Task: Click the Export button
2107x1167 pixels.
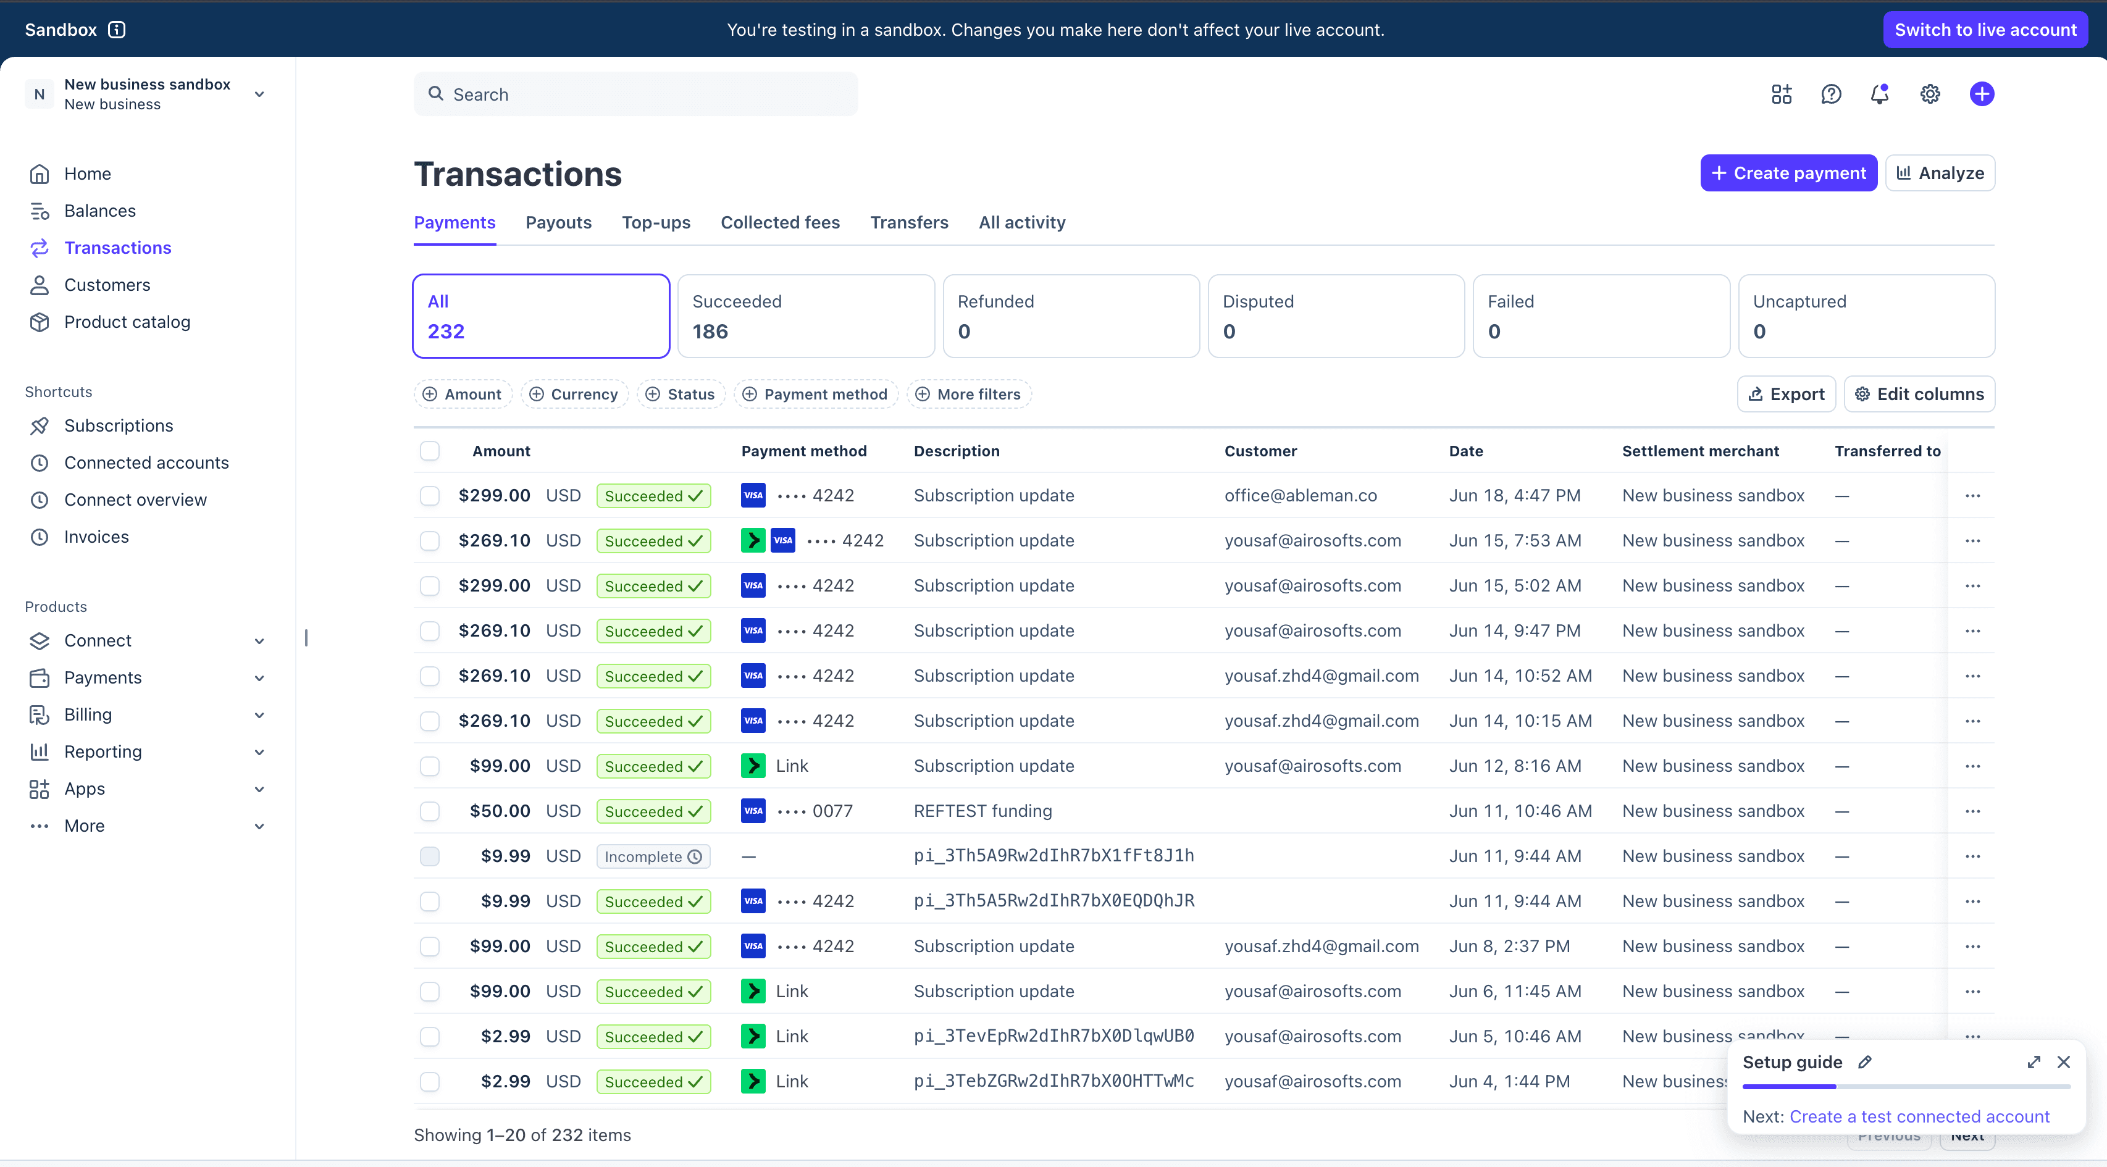Action: 1787,394
